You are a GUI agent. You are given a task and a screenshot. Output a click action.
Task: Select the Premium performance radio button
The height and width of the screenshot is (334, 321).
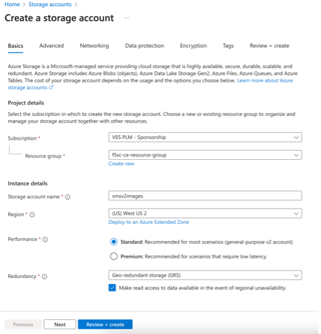(114, 256)
